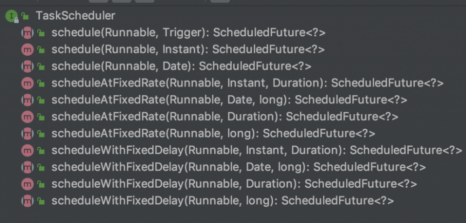Click the method icon for schedule(Runnable, Instant)
The height and width of the screenshot is (223, 466).
pyautogui.click(x=27, y=49)
